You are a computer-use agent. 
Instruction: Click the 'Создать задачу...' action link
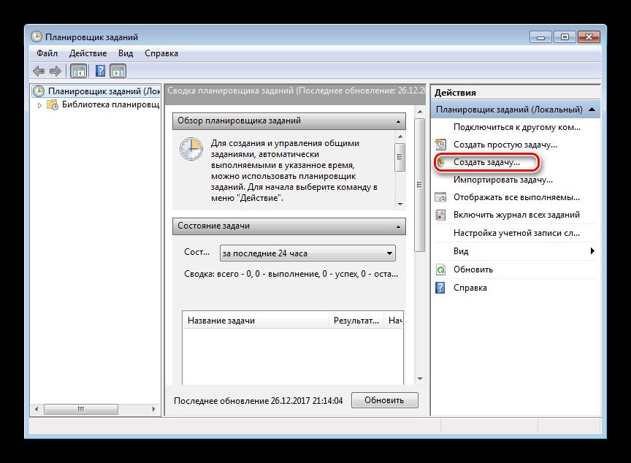486,162
